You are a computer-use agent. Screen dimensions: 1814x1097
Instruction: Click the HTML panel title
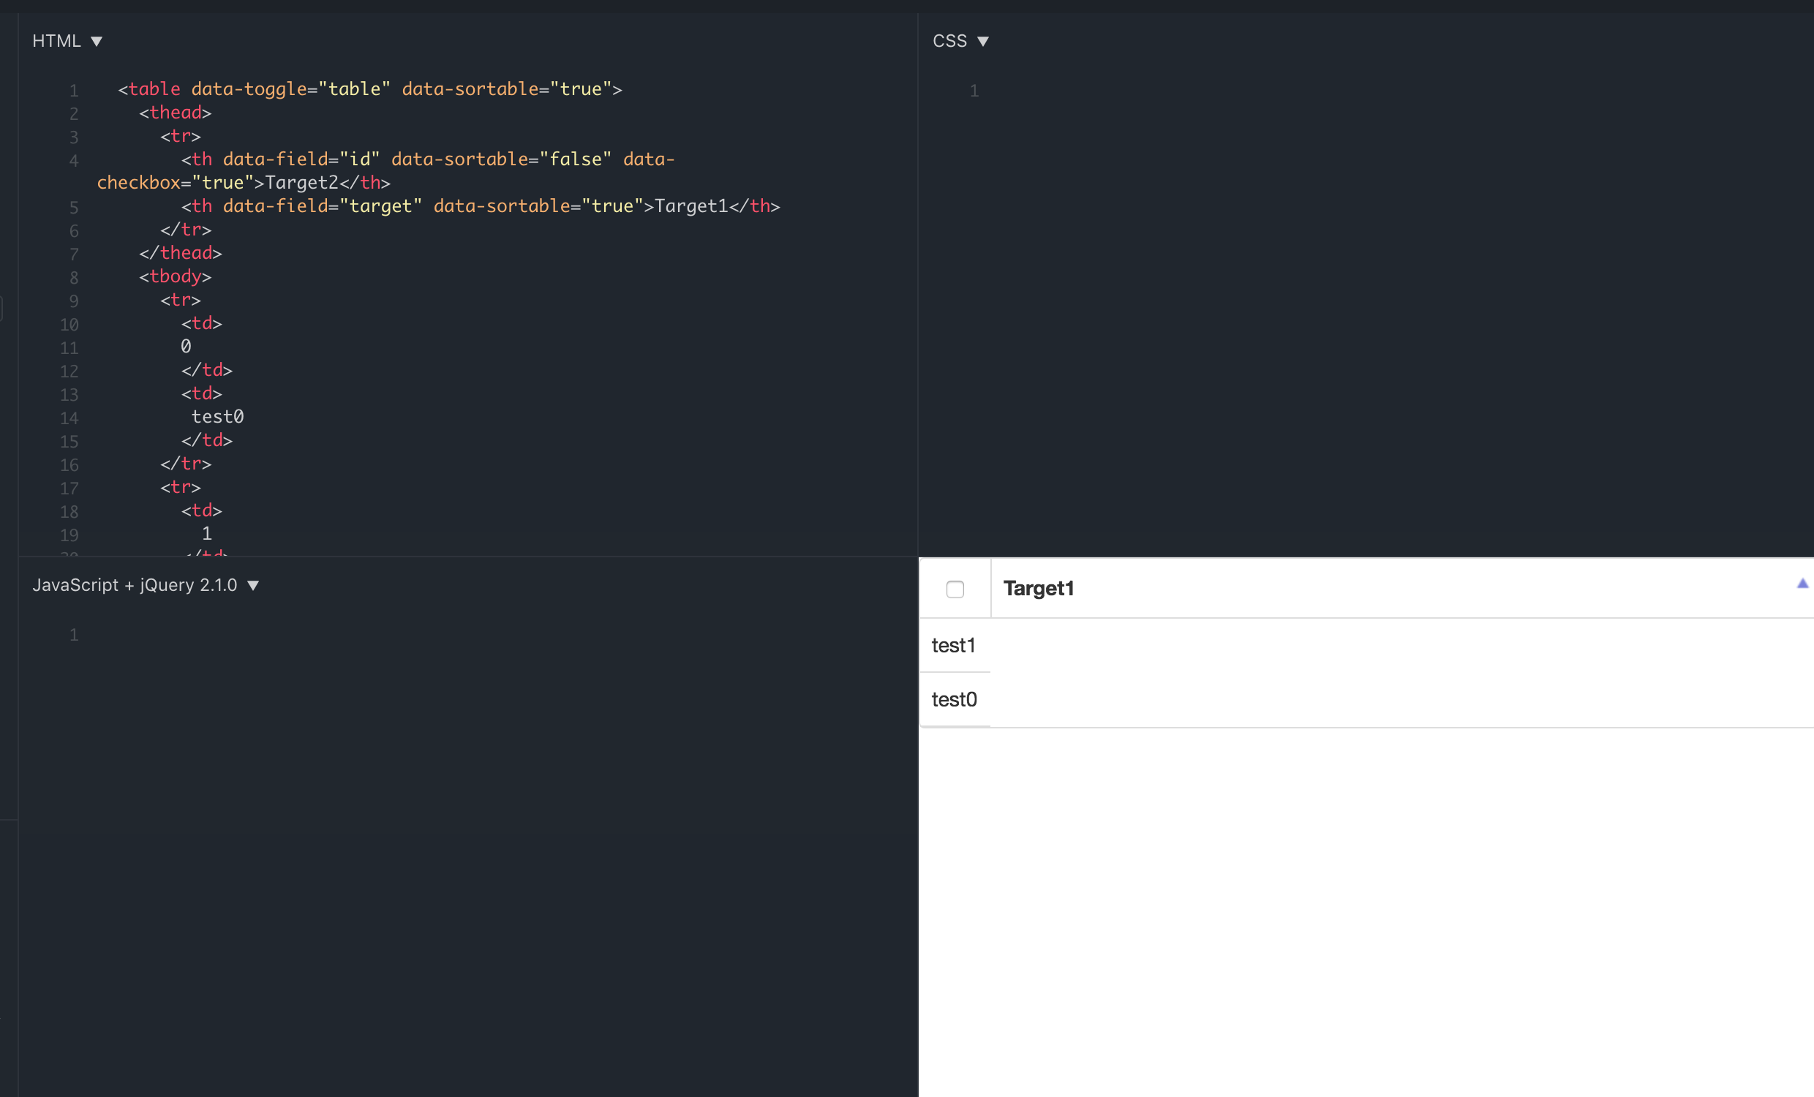click(x=56, y=40)
